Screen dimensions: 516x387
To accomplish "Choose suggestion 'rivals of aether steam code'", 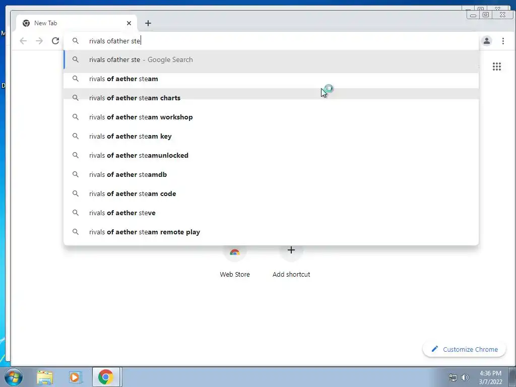I will (x=271, y=193).
